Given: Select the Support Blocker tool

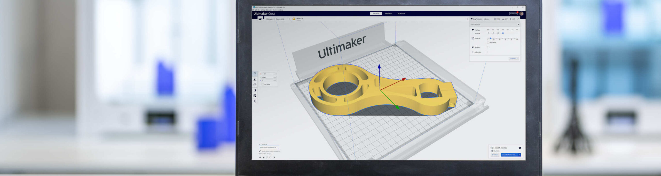Looking at the screenshot, I should pyautogui.click(x=255, y=101).
